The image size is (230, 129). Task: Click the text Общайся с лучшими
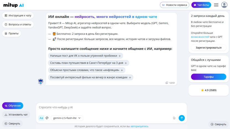coord(206,60)
